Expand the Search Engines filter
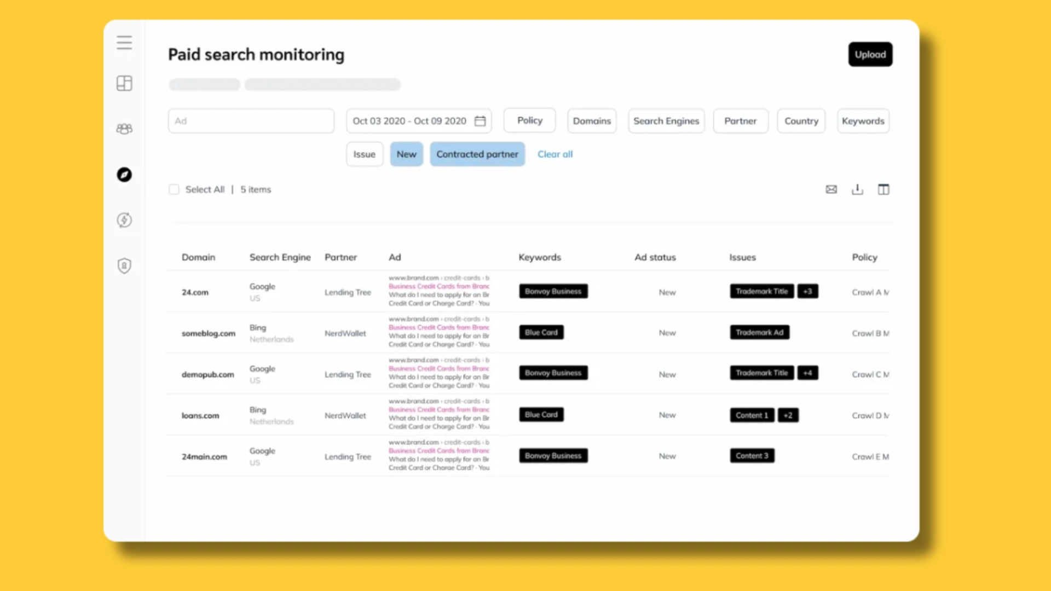The width and height of the screenshot is (1051, 591). coord(666,121)
